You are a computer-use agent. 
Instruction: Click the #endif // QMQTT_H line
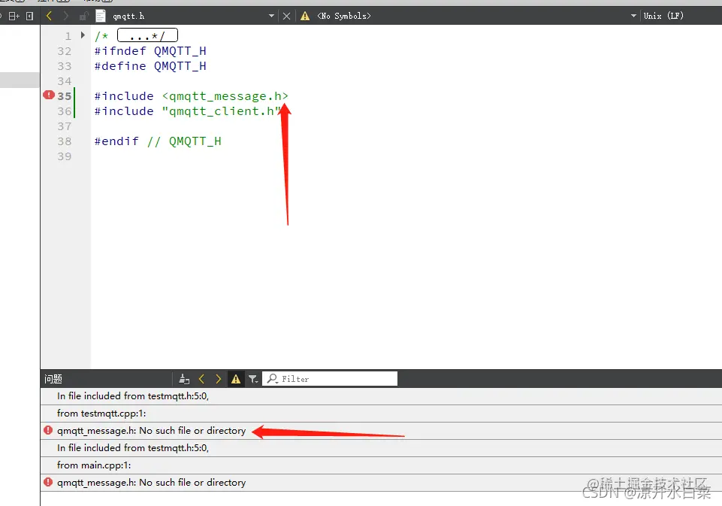click(x=158, y=141)
